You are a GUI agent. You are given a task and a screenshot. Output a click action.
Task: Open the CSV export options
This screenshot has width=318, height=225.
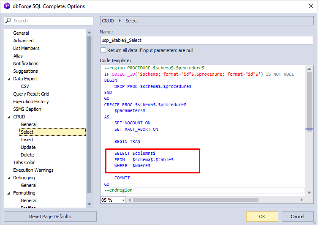pos(25,86)
